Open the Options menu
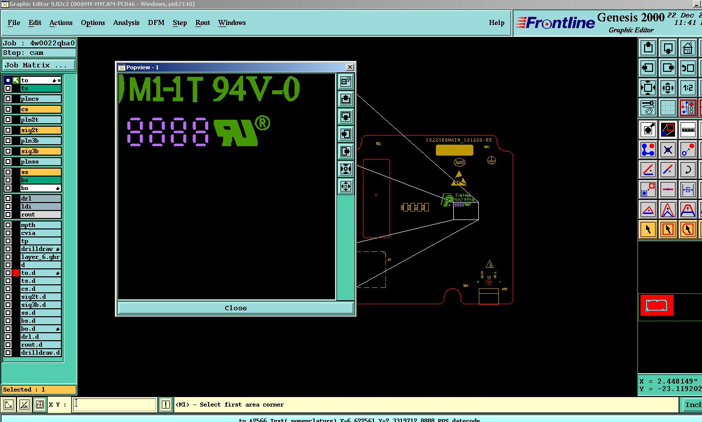Image resolution: width=702 pixels, height=422 pixels. point(93,22)
